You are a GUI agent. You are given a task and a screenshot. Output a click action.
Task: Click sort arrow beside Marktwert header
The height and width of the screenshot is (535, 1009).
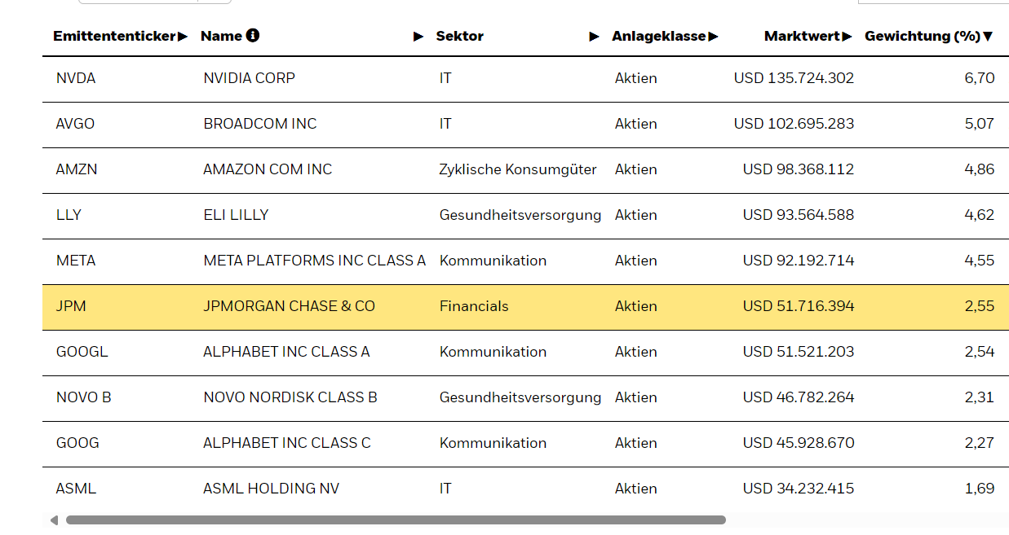coord(847,37)
